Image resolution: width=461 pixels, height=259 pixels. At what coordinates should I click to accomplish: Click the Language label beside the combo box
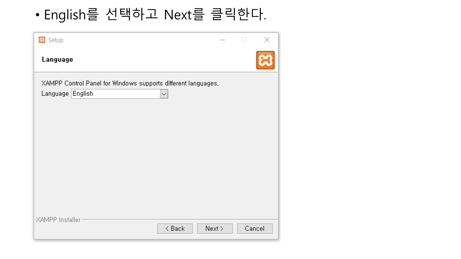pos(55,94)
